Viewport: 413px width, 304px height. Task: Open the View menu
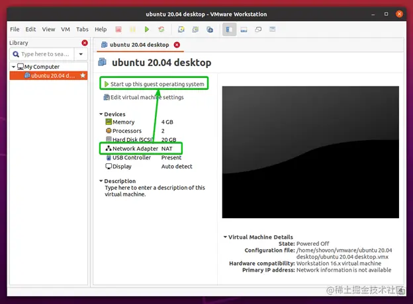[49, 30]
